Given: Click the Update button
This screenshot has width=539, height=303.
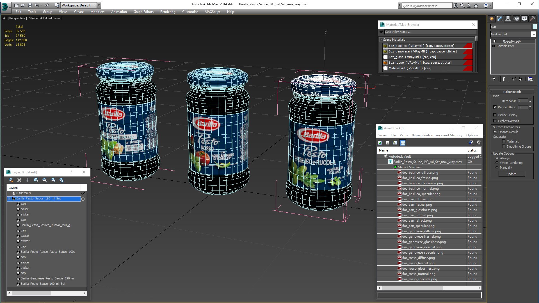Looking at the screenshot, I should point(511,174).
